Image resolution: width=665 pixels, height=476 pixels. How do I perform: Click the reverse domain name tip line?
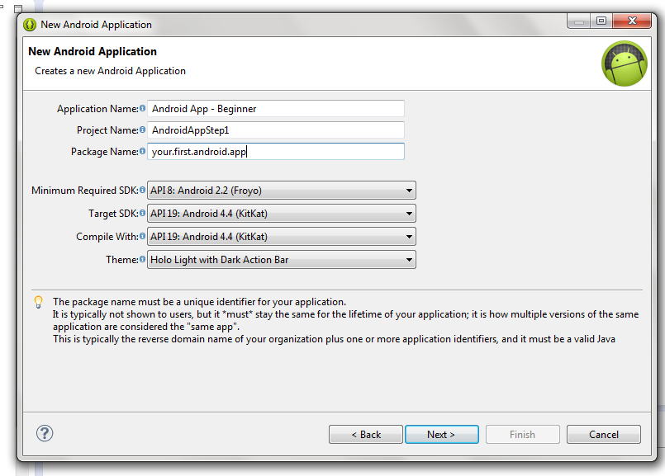334,339
